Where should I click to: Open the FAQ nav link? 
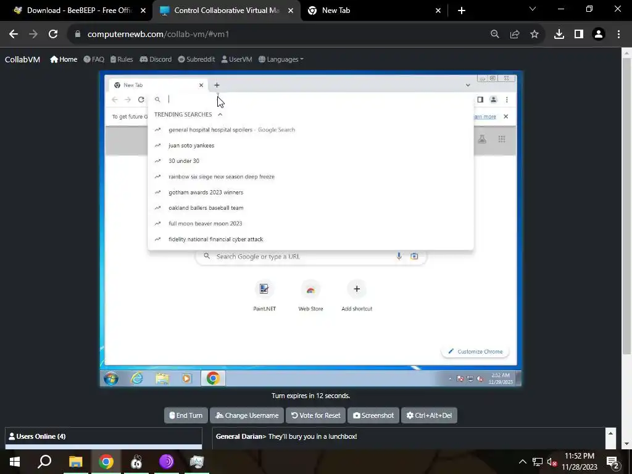[x=94, y=59]
